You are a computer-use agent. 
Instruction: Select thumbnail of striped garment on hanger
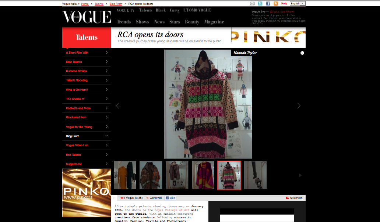point(177,175)
